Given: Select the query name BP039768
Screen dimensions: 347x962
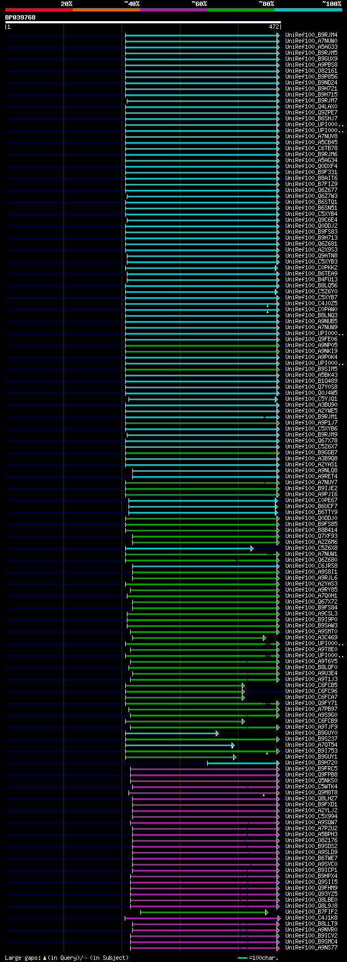Looking at the screenshot, I should pyautogui.click(x=21, y=17).
